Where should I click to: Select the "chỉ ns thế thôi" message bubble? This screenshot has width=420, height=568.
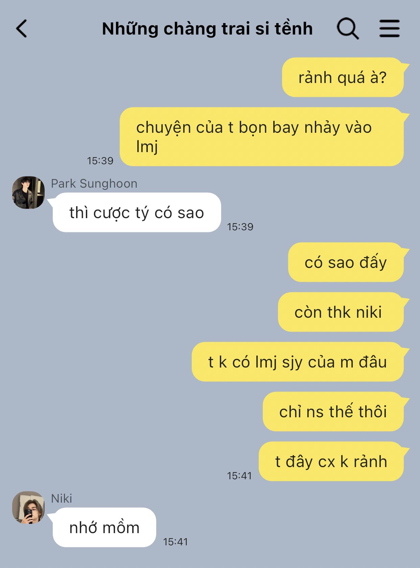pos(333,412)
